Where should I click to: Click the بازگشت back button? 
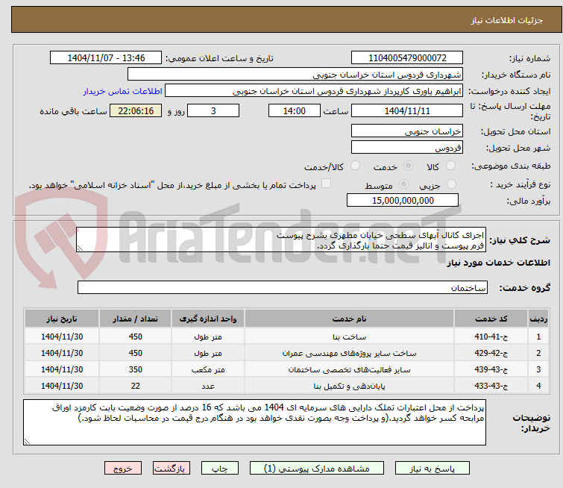pyautogui.click(x=172, y=469)
